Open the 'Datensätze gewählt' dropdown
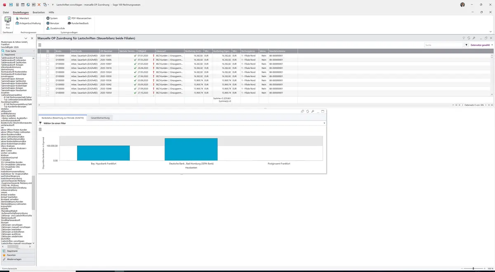Image resolution: width=495 pixels, height=272 pixels. (x=482, y=45)
